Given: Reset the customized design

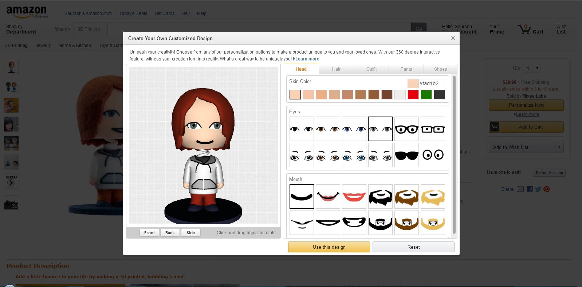Looking at the screenshot, I should pos(413,247).
